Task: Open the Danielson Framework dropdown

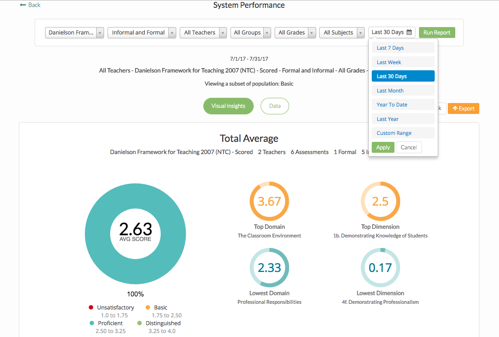Action: 74,33
